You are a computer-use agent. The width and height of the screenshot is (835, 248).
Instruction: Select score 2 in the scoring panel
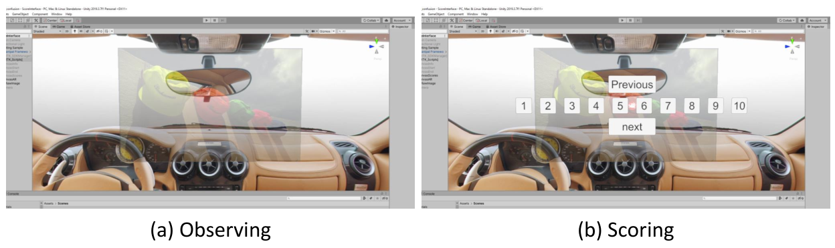tap(547, 105)
